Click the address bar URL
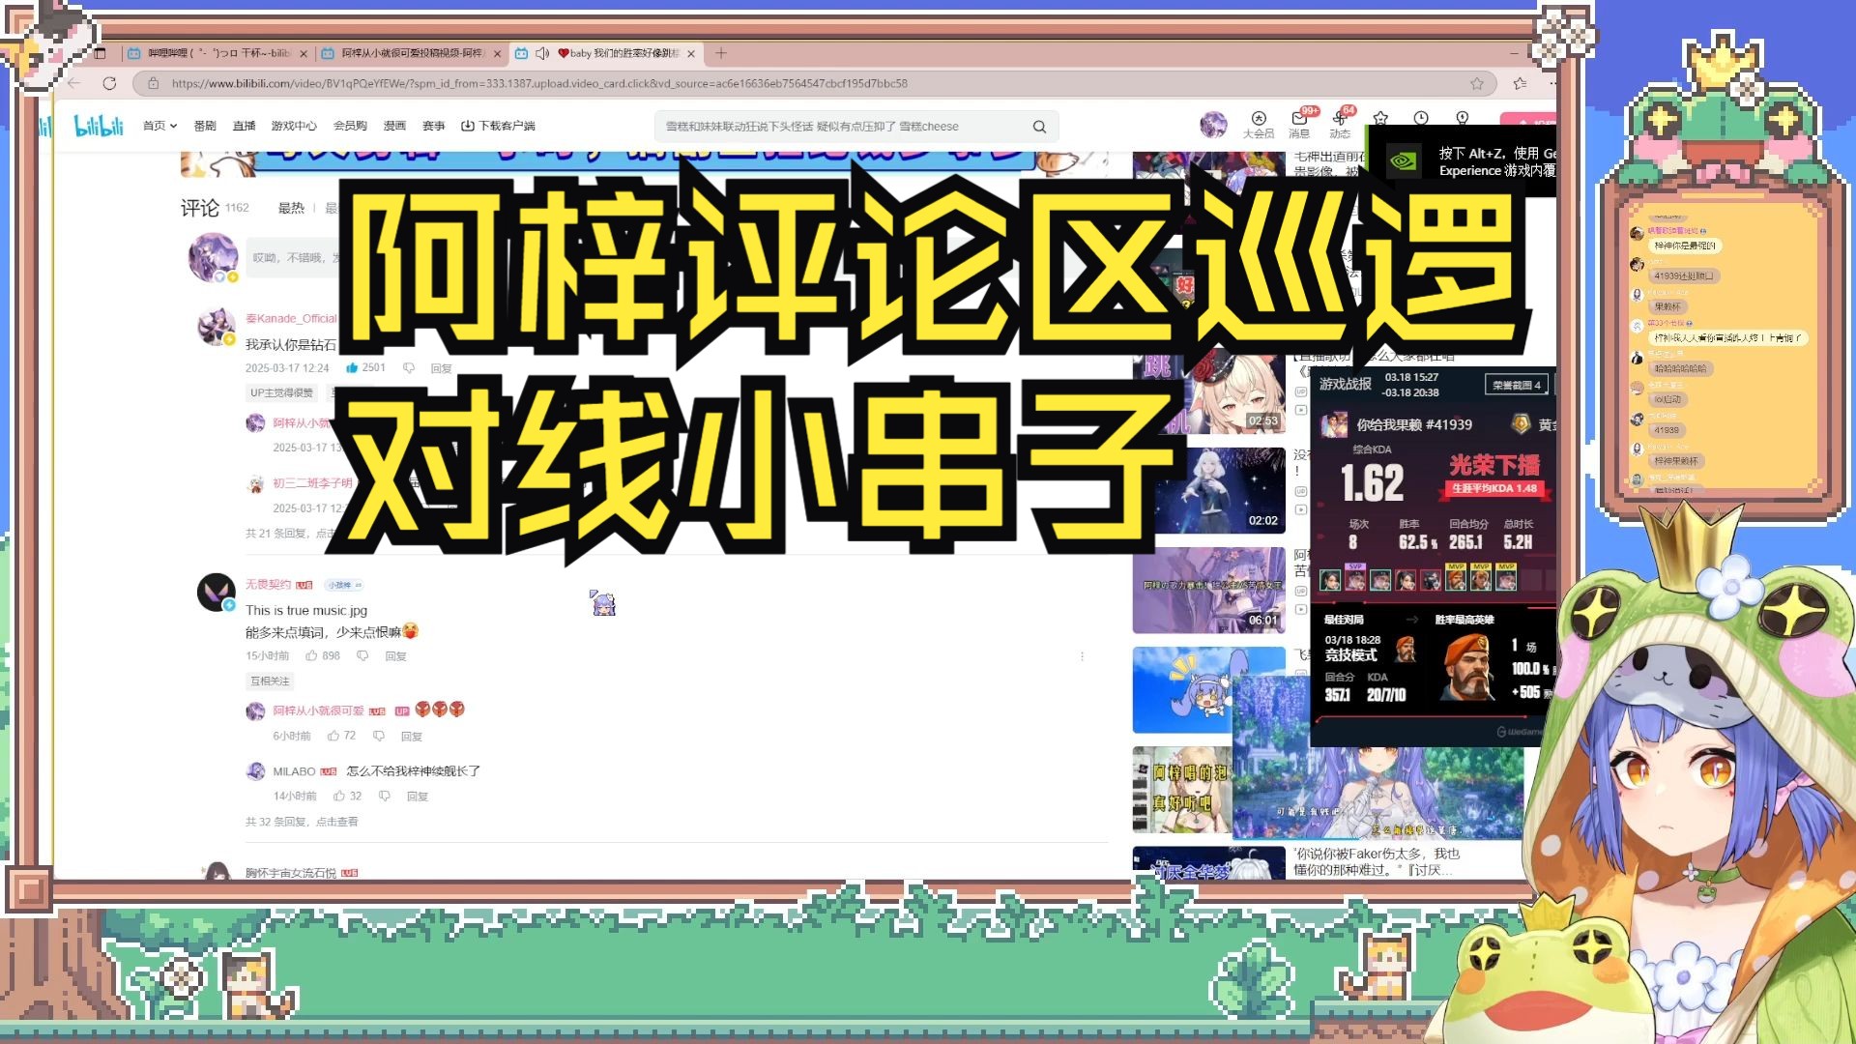This screenshot has height=1044, width=1856. pyautogui.click(x=539, y=83)
